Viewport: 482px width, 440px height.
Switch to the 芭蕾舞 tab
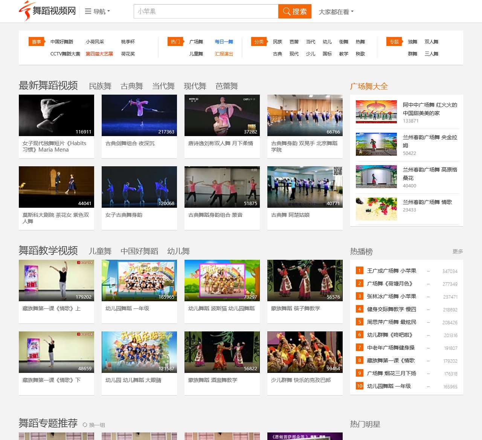tap(227, 86)
